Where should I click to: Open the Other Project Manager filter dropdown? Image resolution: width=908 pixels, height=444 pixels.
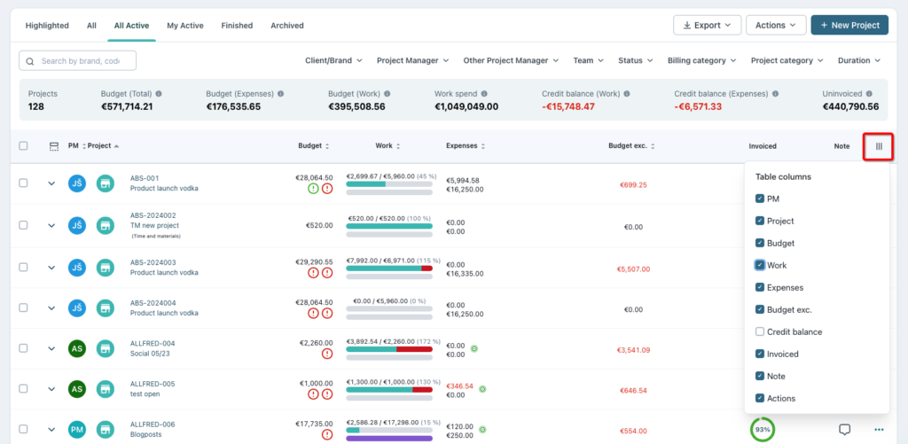pos(511,60)
